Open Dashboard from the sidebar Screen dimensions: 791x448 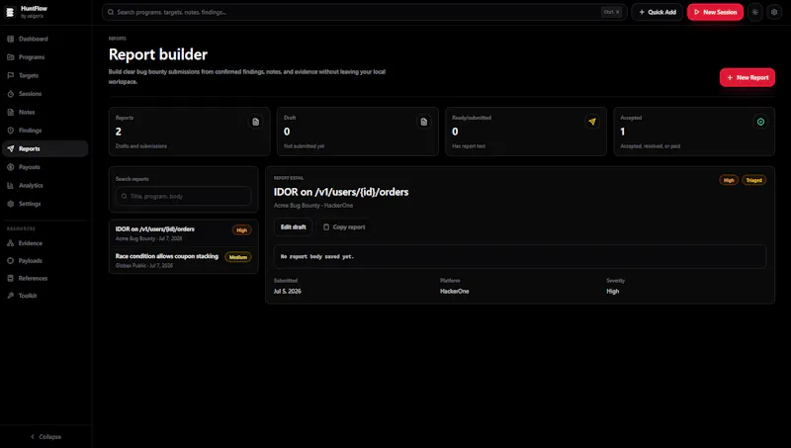pyautogui.click(x=45, y=39)
